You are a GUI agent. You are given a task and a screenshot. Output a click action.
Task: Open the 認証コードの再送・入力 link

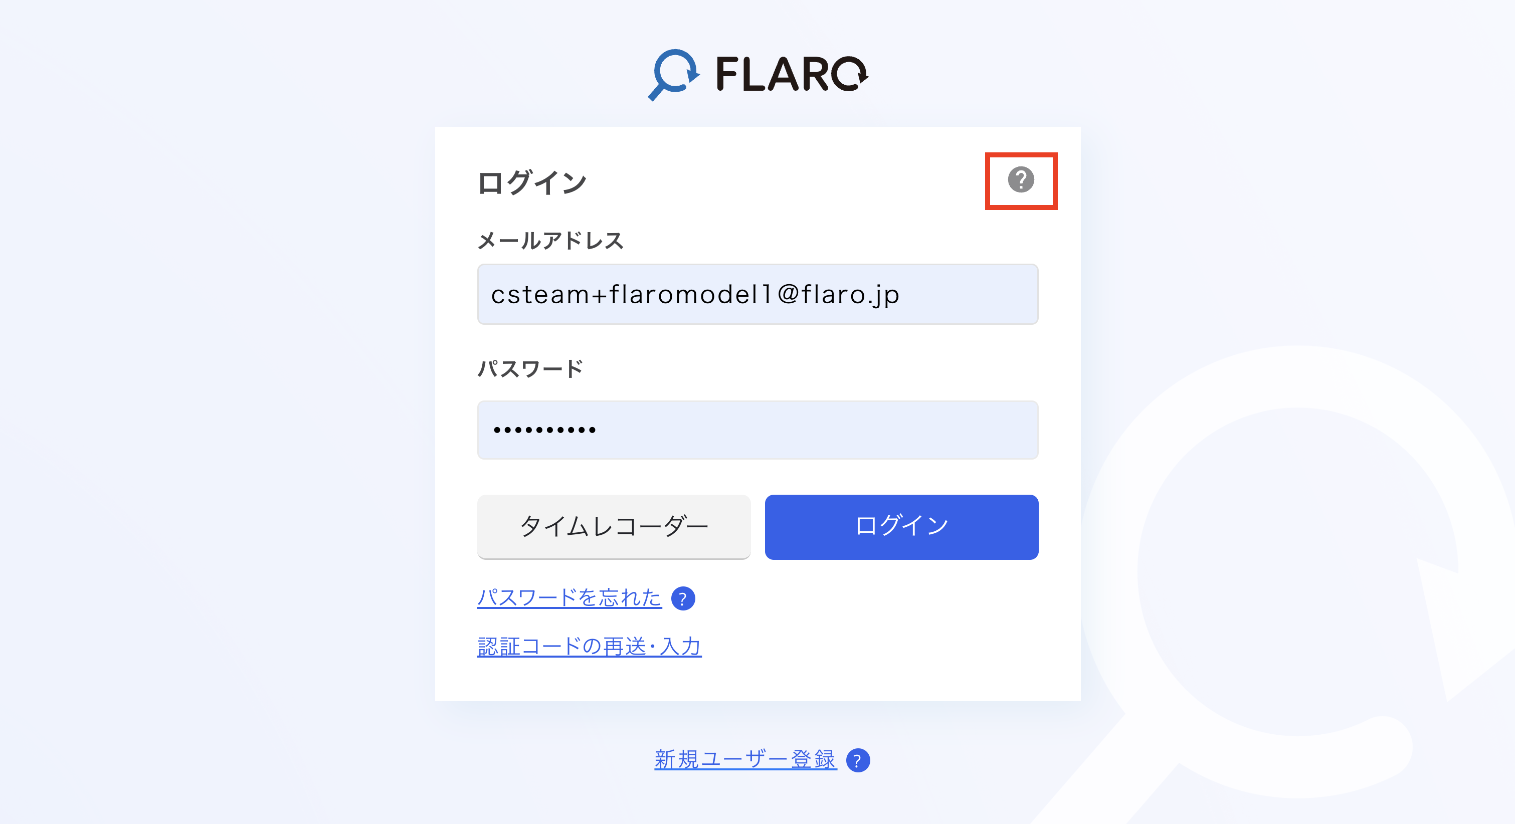(x=589, y=647)
